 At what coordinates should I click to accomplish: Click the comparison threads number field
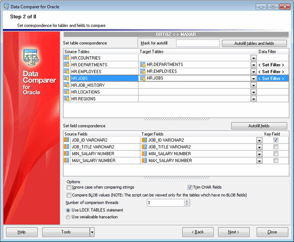click(x=166, y=202)
